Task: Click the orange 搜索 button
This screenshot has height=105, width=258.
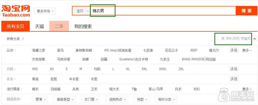Action: [247, 11]
